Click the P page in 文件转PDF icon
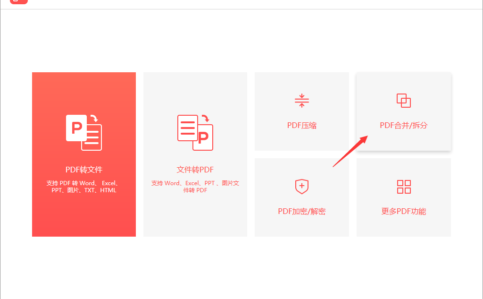 click(203, 137)
